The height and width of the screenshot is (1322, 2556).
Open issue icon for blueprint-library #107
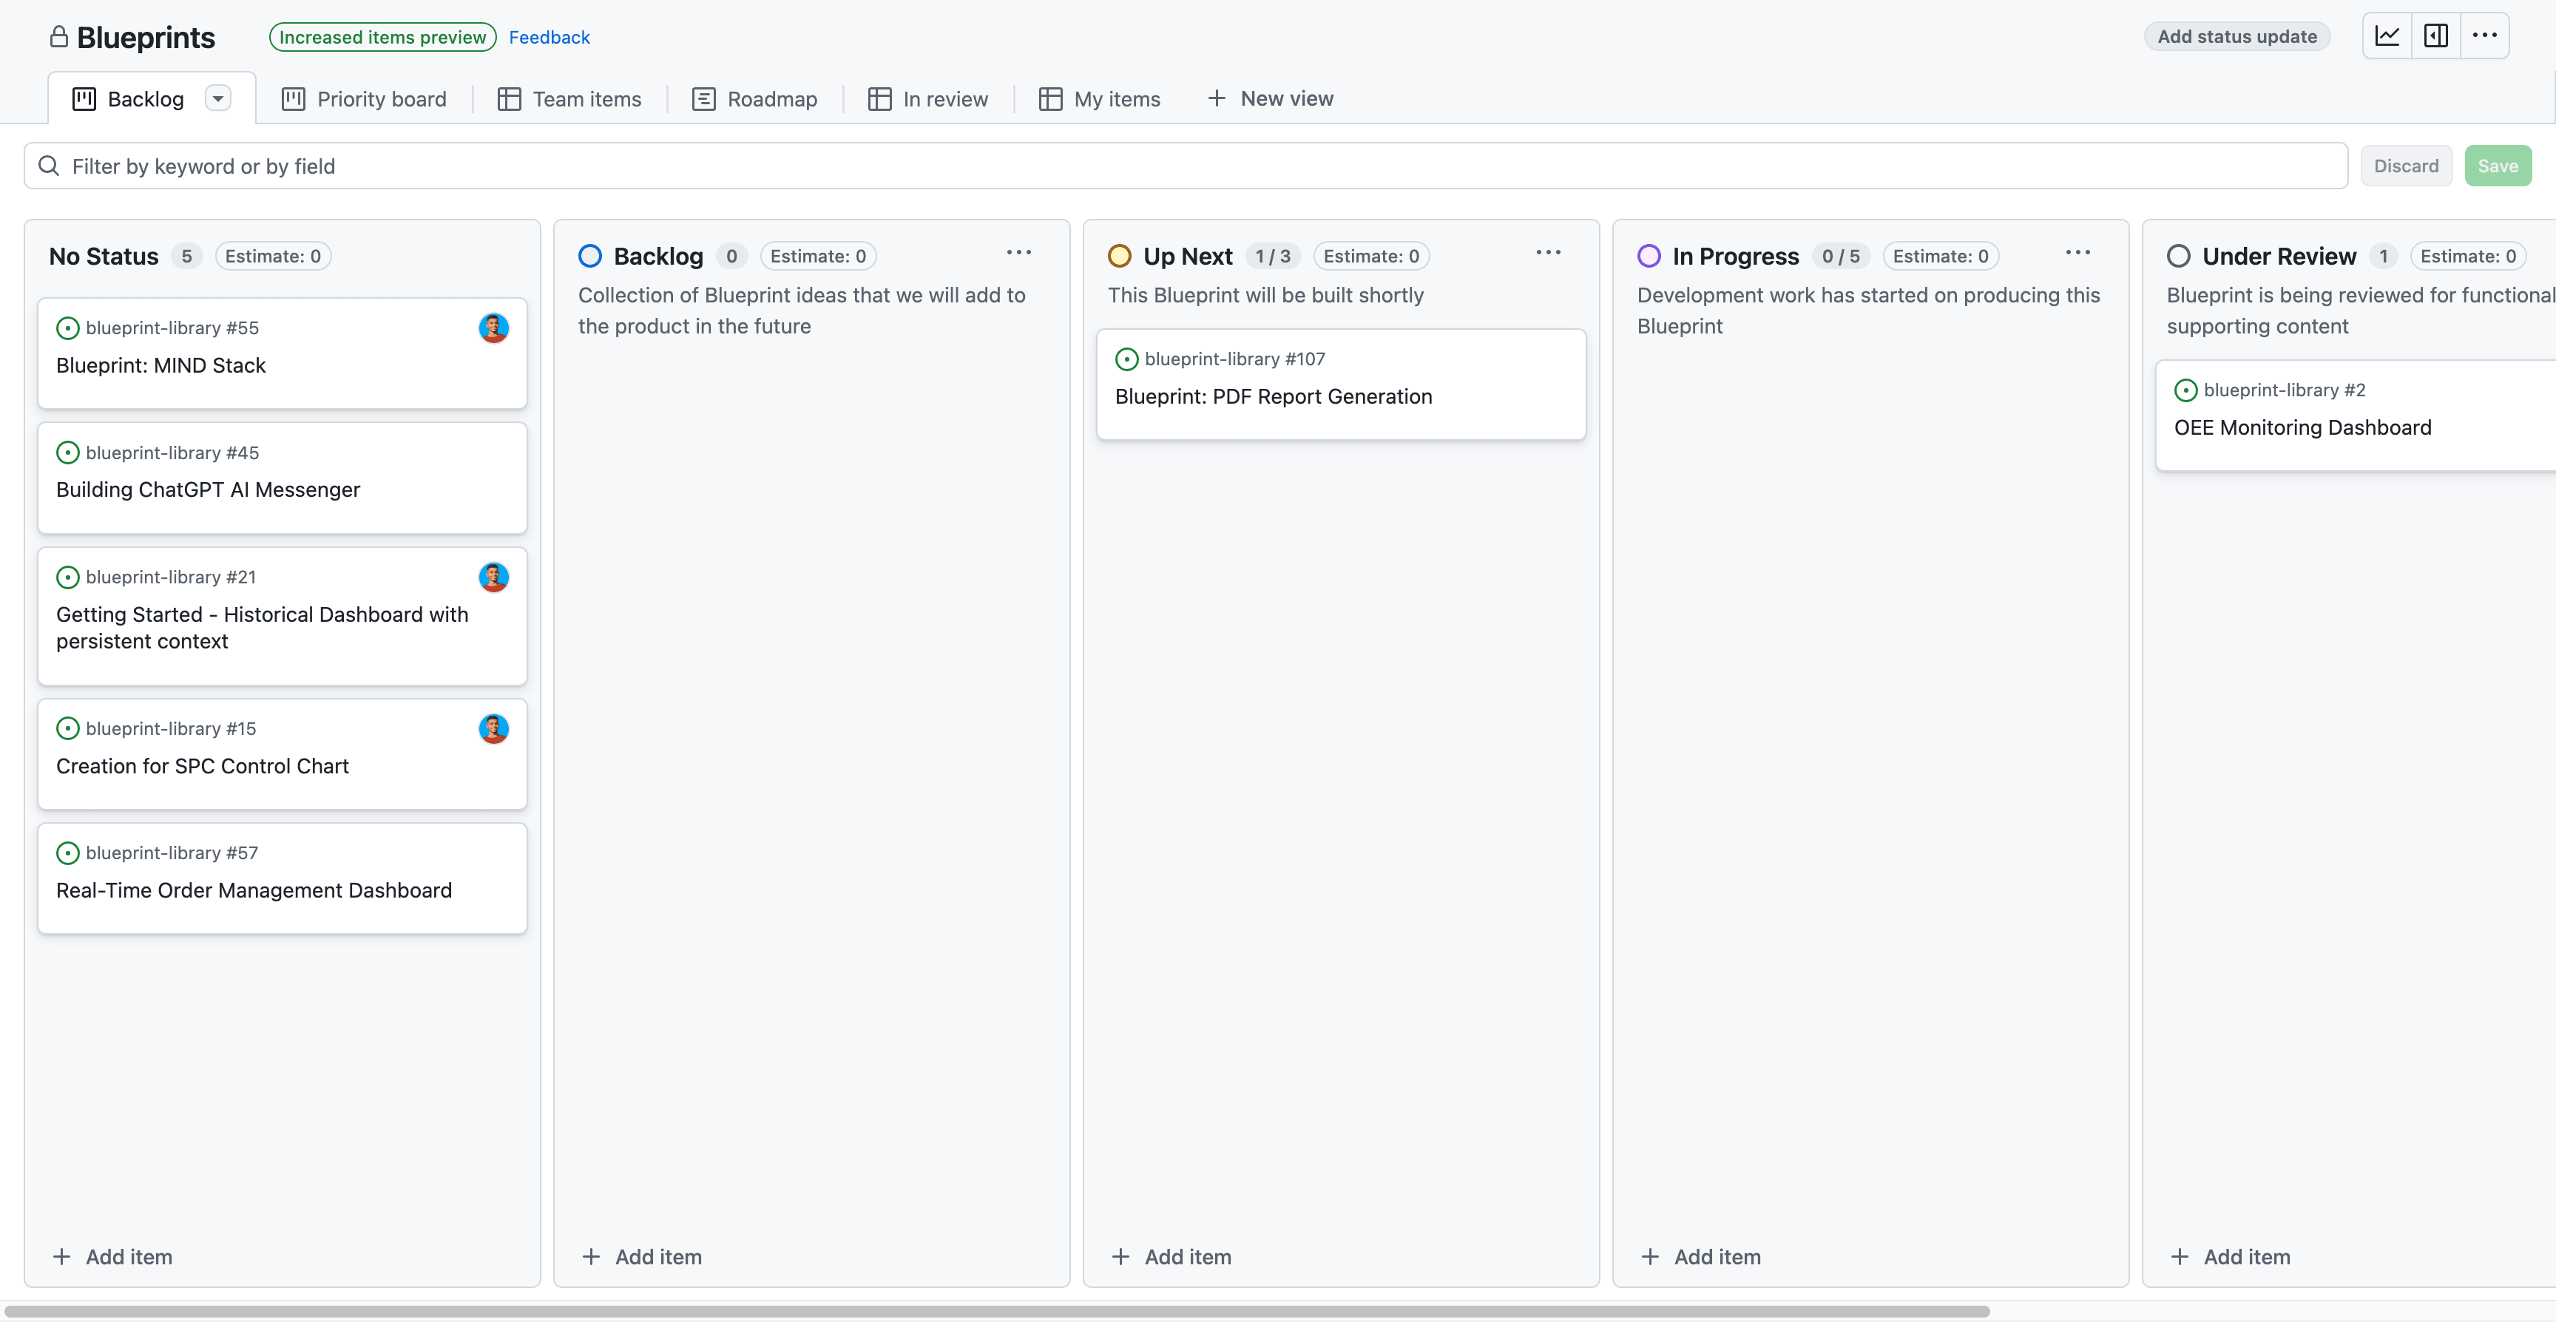pos(1126,358)
